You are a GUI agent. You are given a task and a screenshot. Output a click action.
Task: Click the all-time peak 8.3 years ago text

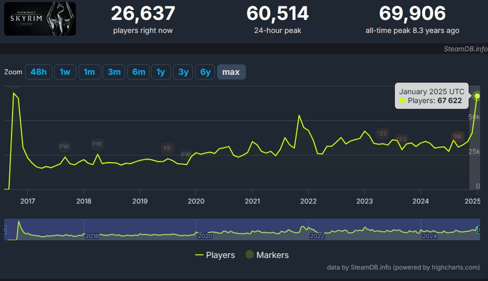412,30
